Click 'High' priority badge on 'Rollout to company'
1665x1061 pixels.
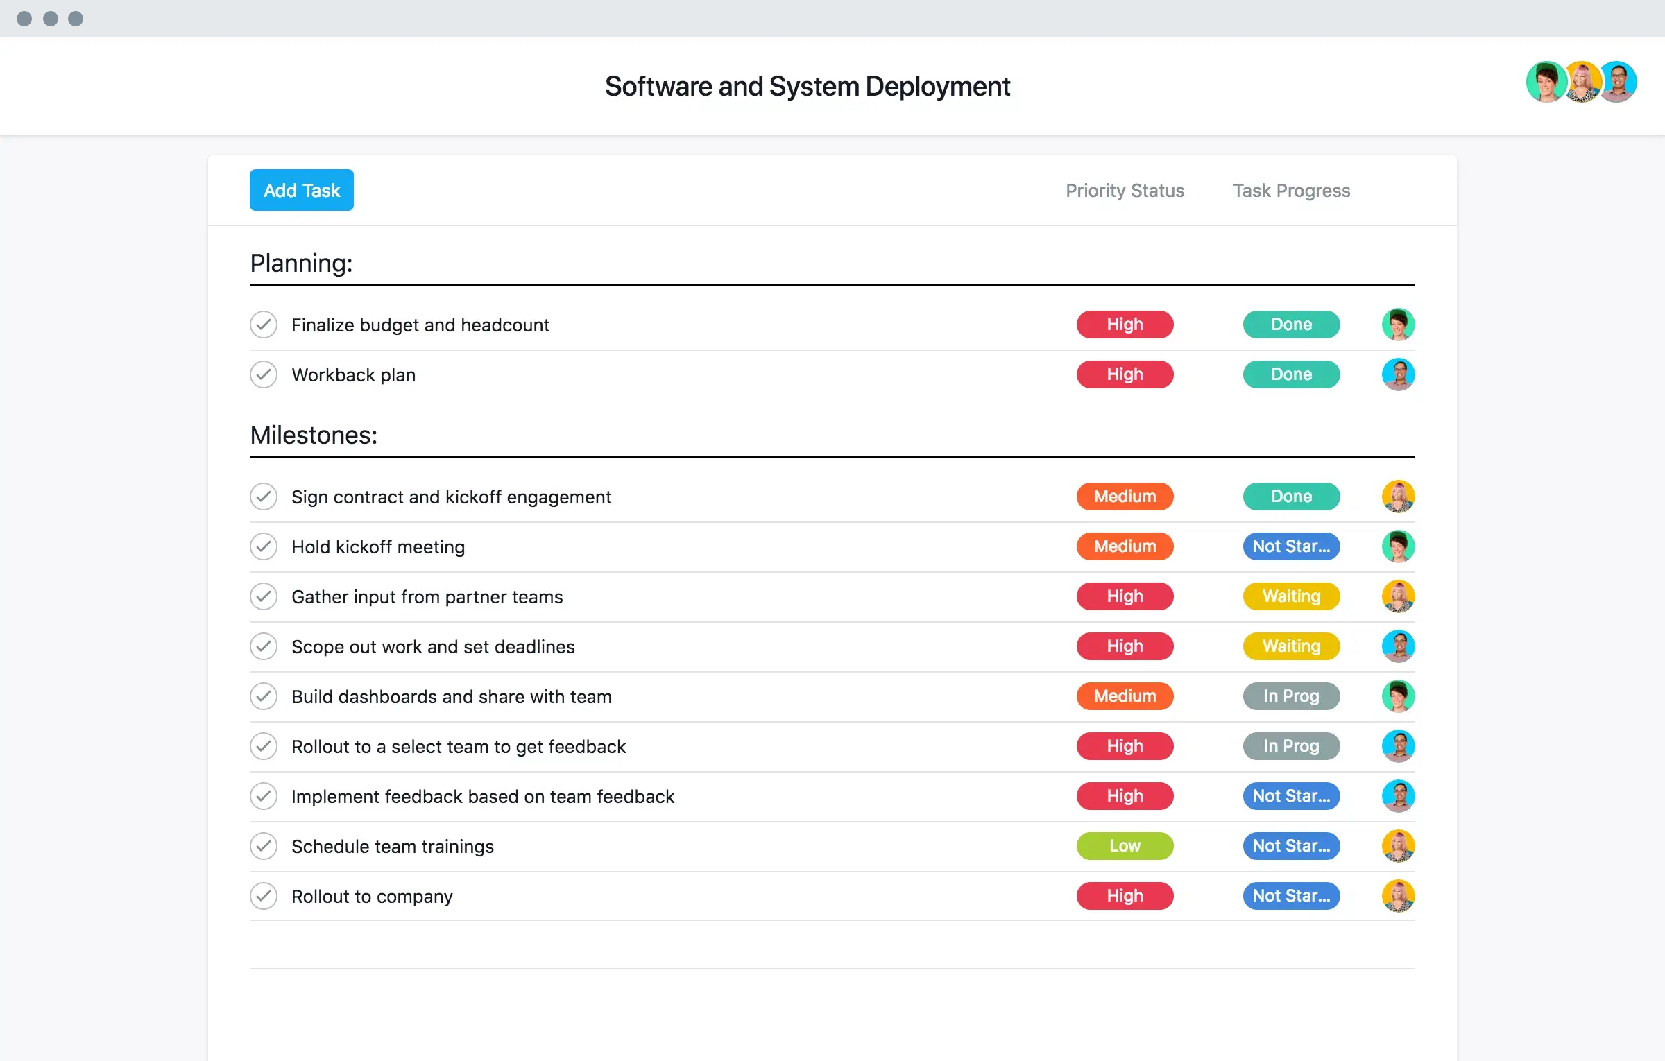click(1122, 895)
